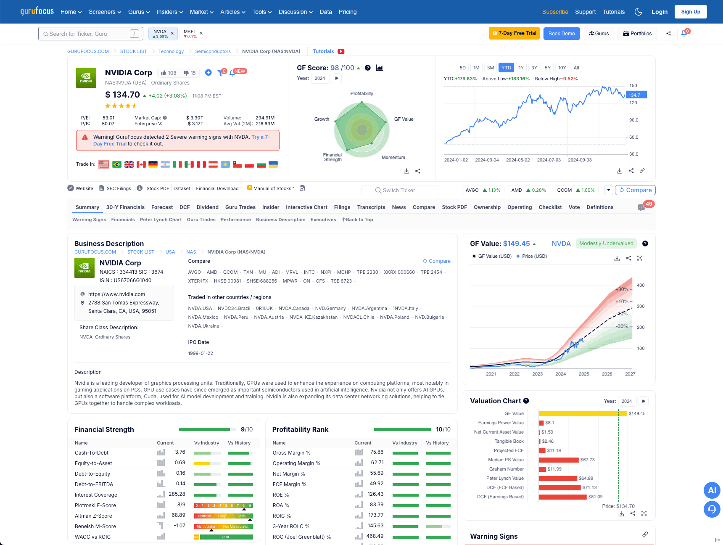This screenshot has height=545, width=723.
Task: Select the 1Y chart range
Action: [521, 68]
